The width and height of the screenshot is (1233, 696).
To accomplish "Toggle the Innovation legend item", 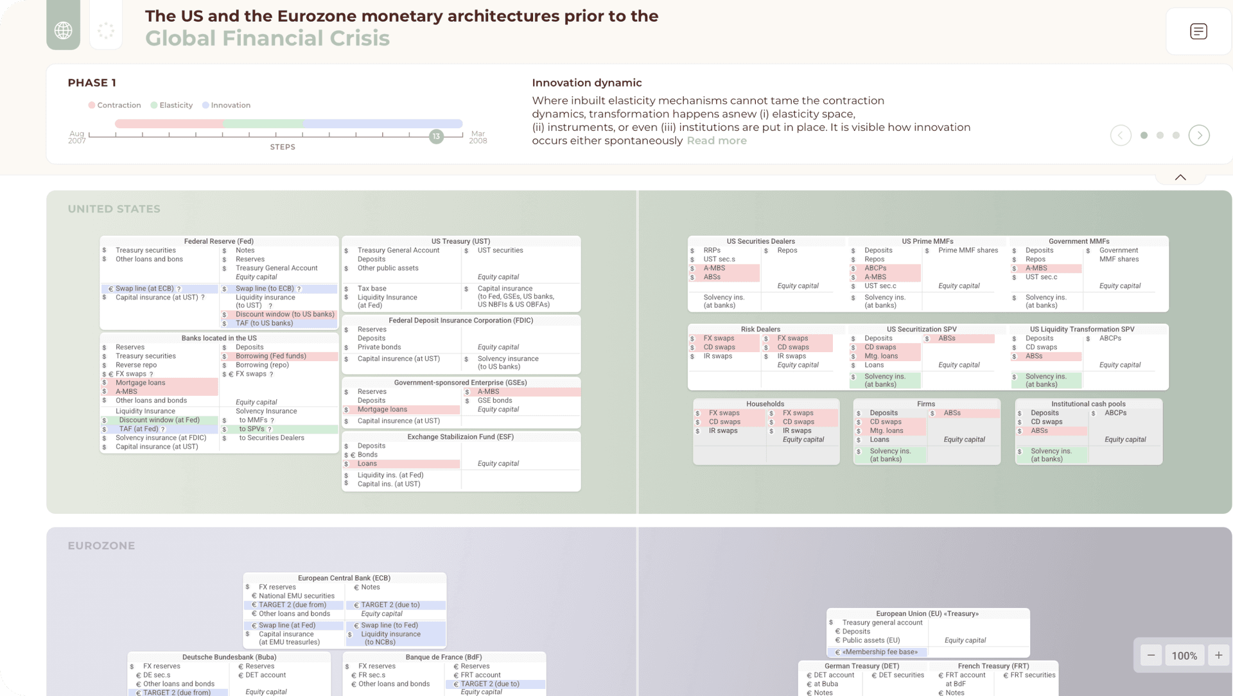I will (226, 105).
